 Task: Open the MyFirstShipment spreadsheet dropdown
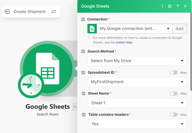[x=137, y=82]
